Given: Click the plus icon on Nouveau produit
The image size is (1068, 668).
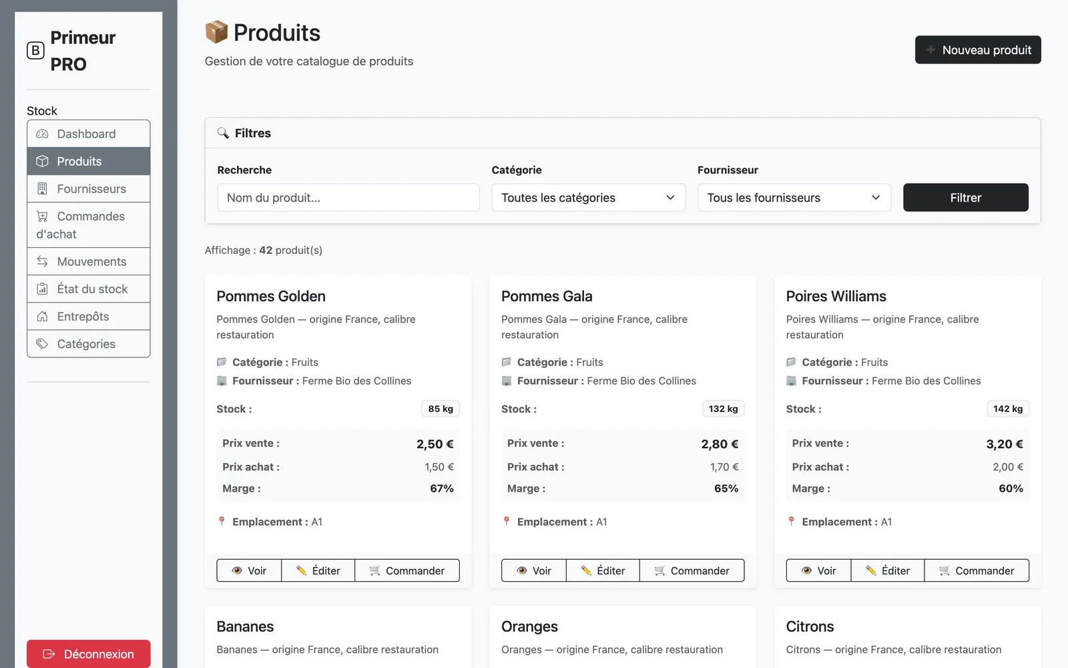Looking at the screenshot, I should point(930,49).
